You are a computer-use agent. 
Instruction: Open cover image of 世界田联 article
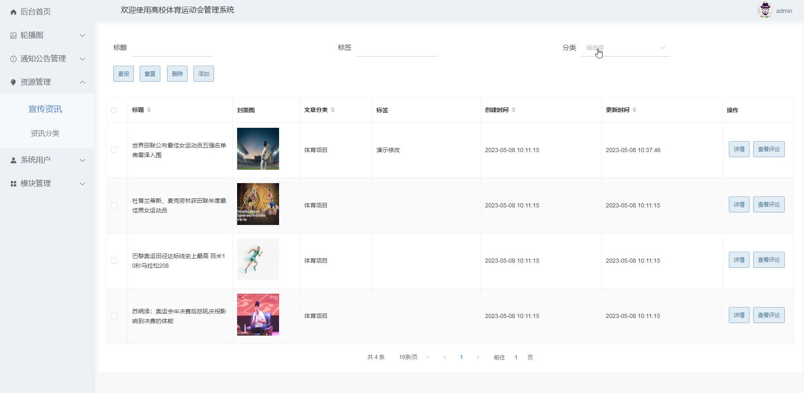tap(258, 149)
